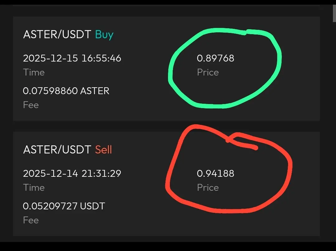
Task: Open the ASTER/USDT Sell trade card
Action: point(166,184)
